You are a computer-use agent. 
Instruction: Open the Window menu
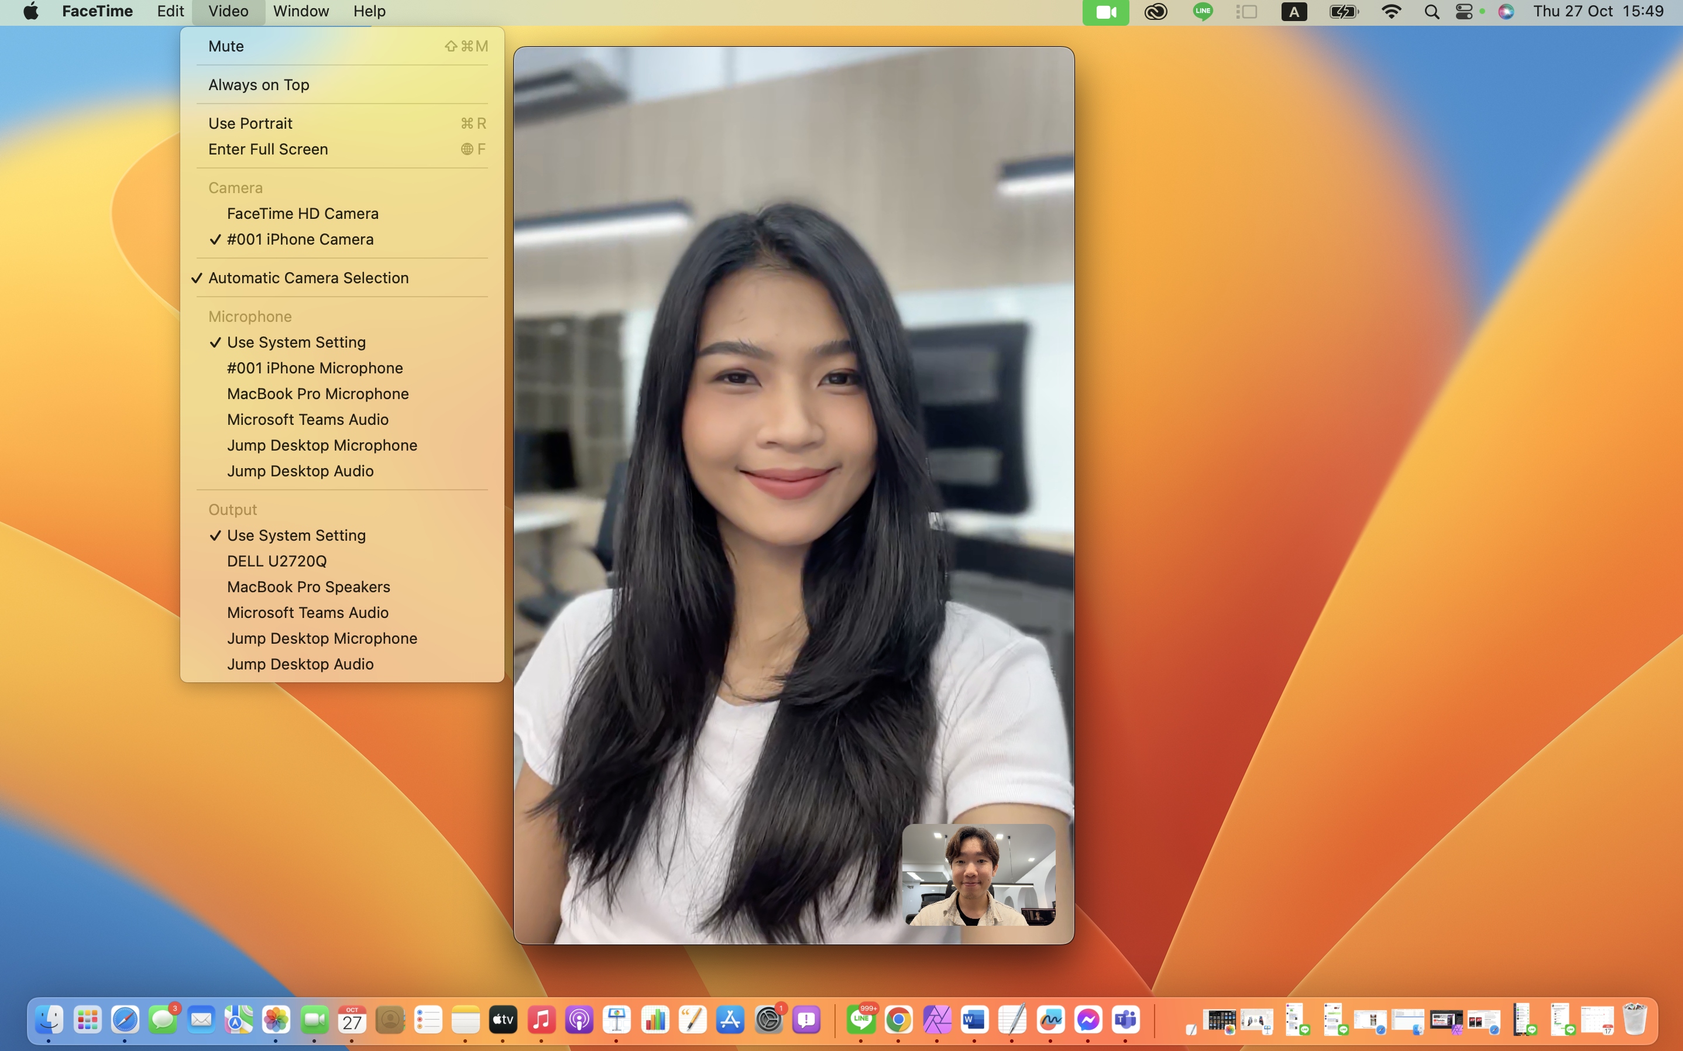click(x=301, y=11)
